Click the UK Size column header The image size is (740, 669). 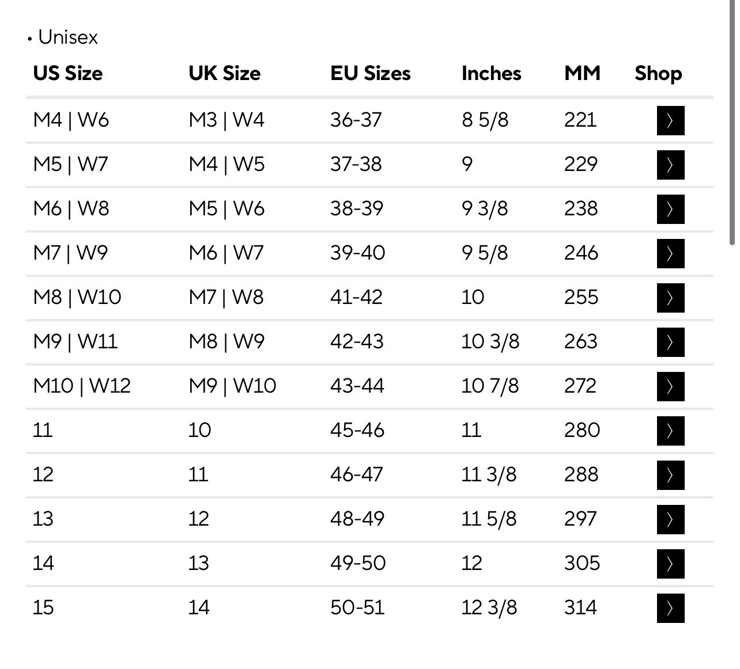click(224, 73)
